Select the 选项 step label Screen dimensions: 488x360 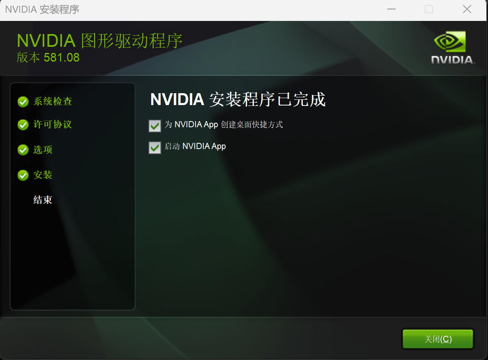(43, 149)
